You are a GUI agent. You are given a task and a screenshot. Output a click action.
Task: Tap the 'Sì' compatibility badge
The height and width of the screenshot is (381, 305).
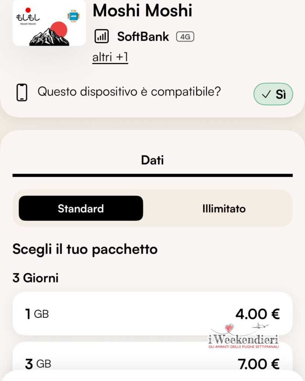pos(273,94)
